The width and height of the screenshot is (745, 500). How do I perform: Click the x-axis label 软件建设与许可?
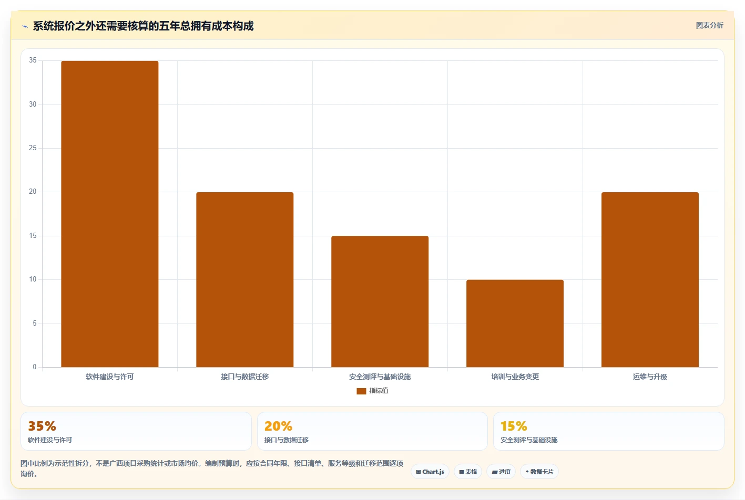point(110,377)
